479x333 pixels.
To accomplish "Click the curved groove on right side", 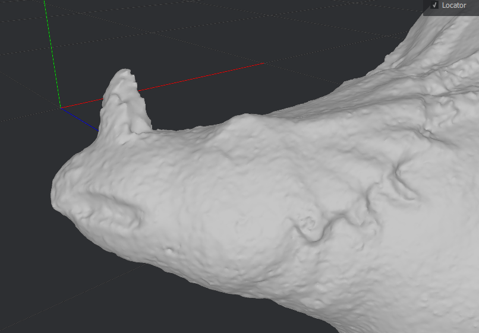I will [404, 183].
